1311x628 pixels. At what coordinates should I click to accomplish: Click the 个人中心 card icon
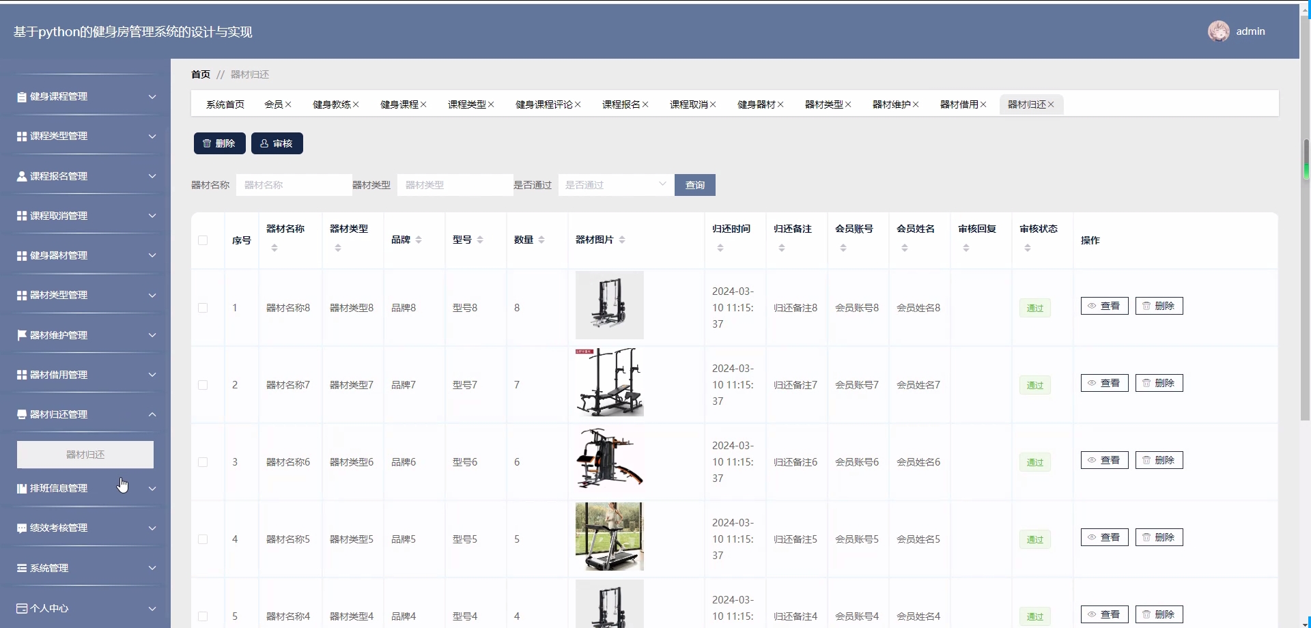coord(22,608)
